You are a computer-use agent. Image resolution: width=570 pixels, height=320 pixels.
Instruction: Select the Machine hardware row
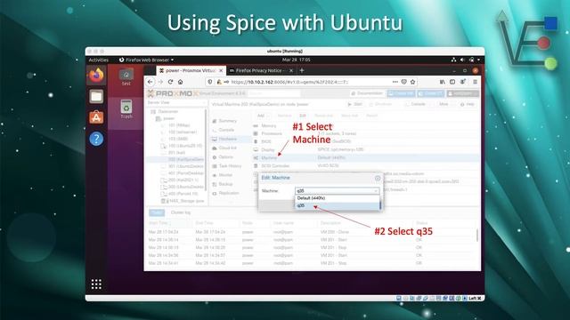click(x=365, y=158)
